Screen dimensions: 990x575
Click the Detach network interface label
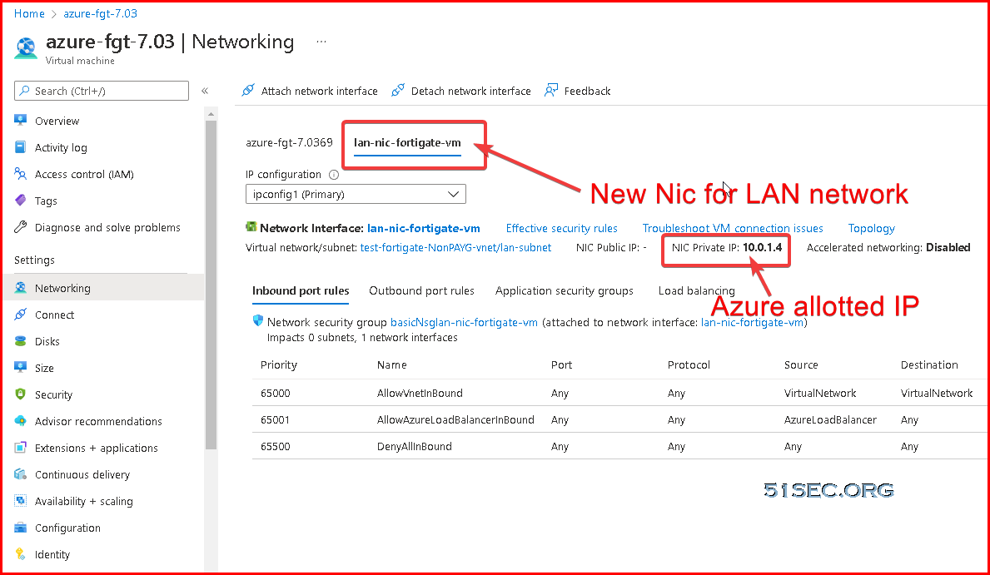[x=471, y=91]
